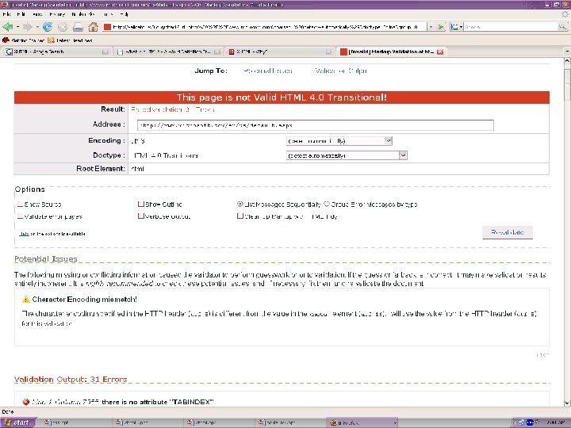This screenshot has width=571, height=428.
Task: Click the search magnifier icon in search box
Action: (x=562, y=27)
